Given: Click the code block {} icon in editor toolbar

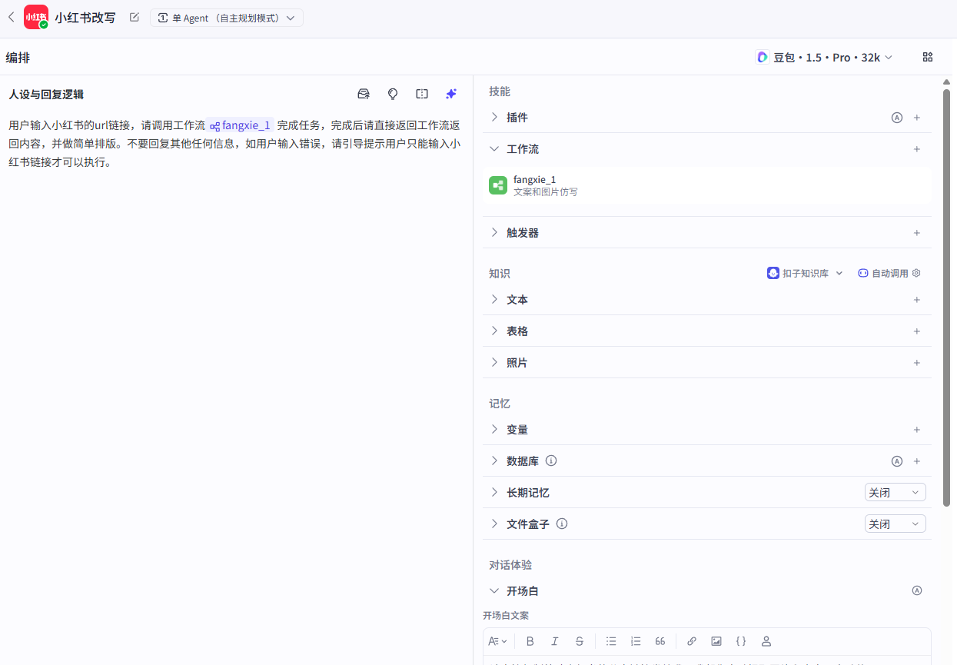Looking at the screenshot, I should (741, 640).
